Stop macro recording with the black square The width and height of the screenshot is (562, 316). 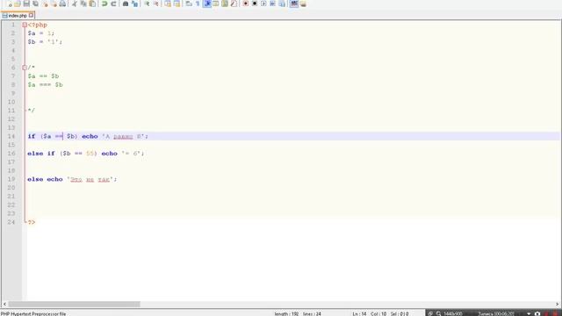coord(255,4)
